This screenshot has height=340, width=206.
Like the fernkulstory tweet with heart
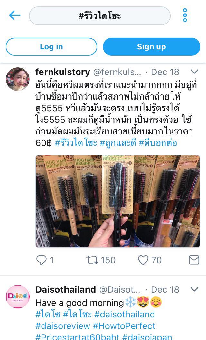pos(143,260)
